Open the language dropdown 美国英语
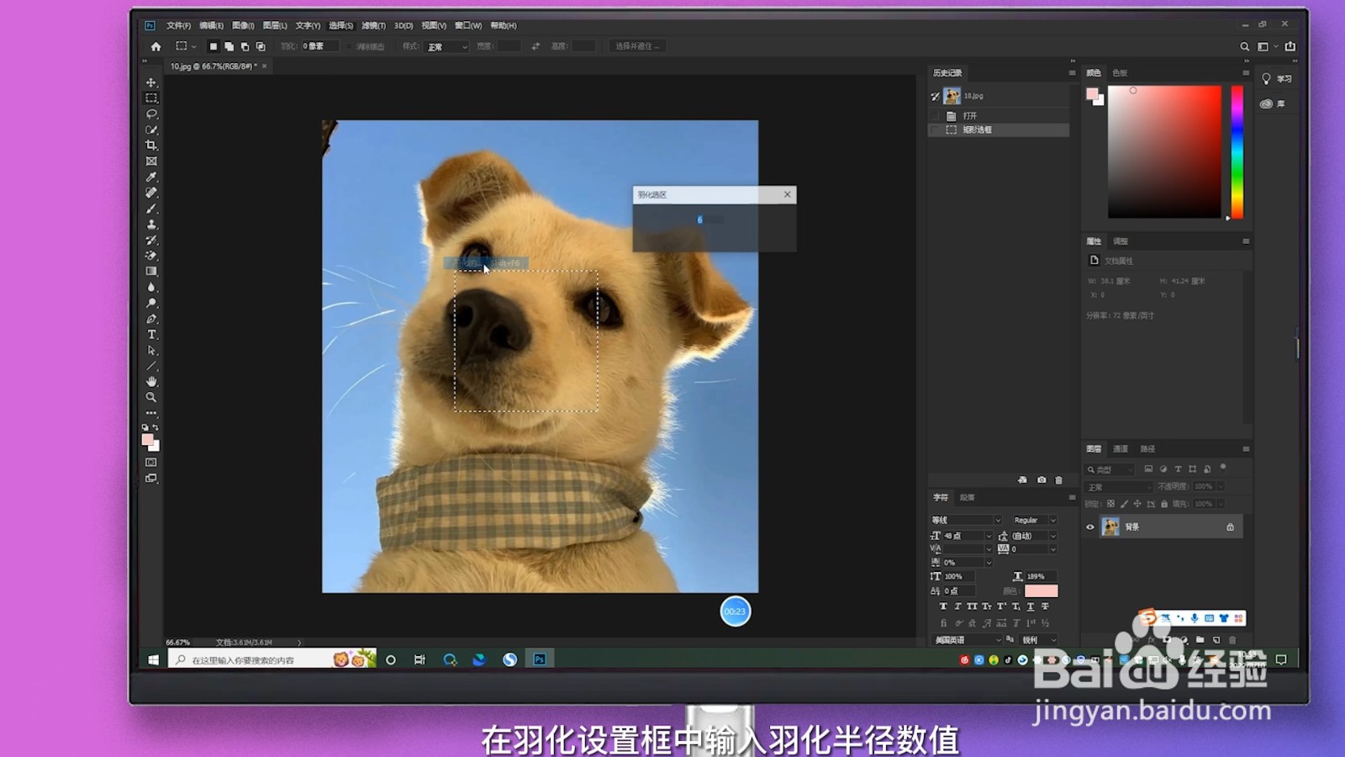This screenshot has height=757, width=1345. point(967,640)
